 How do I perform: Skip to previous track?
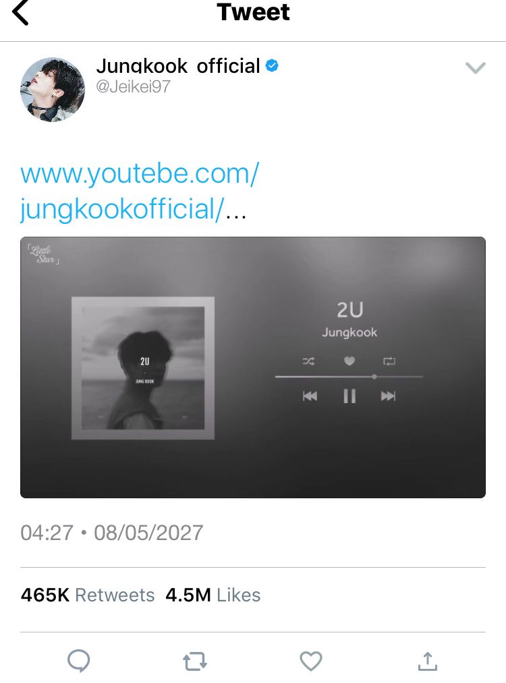(310, 396)
